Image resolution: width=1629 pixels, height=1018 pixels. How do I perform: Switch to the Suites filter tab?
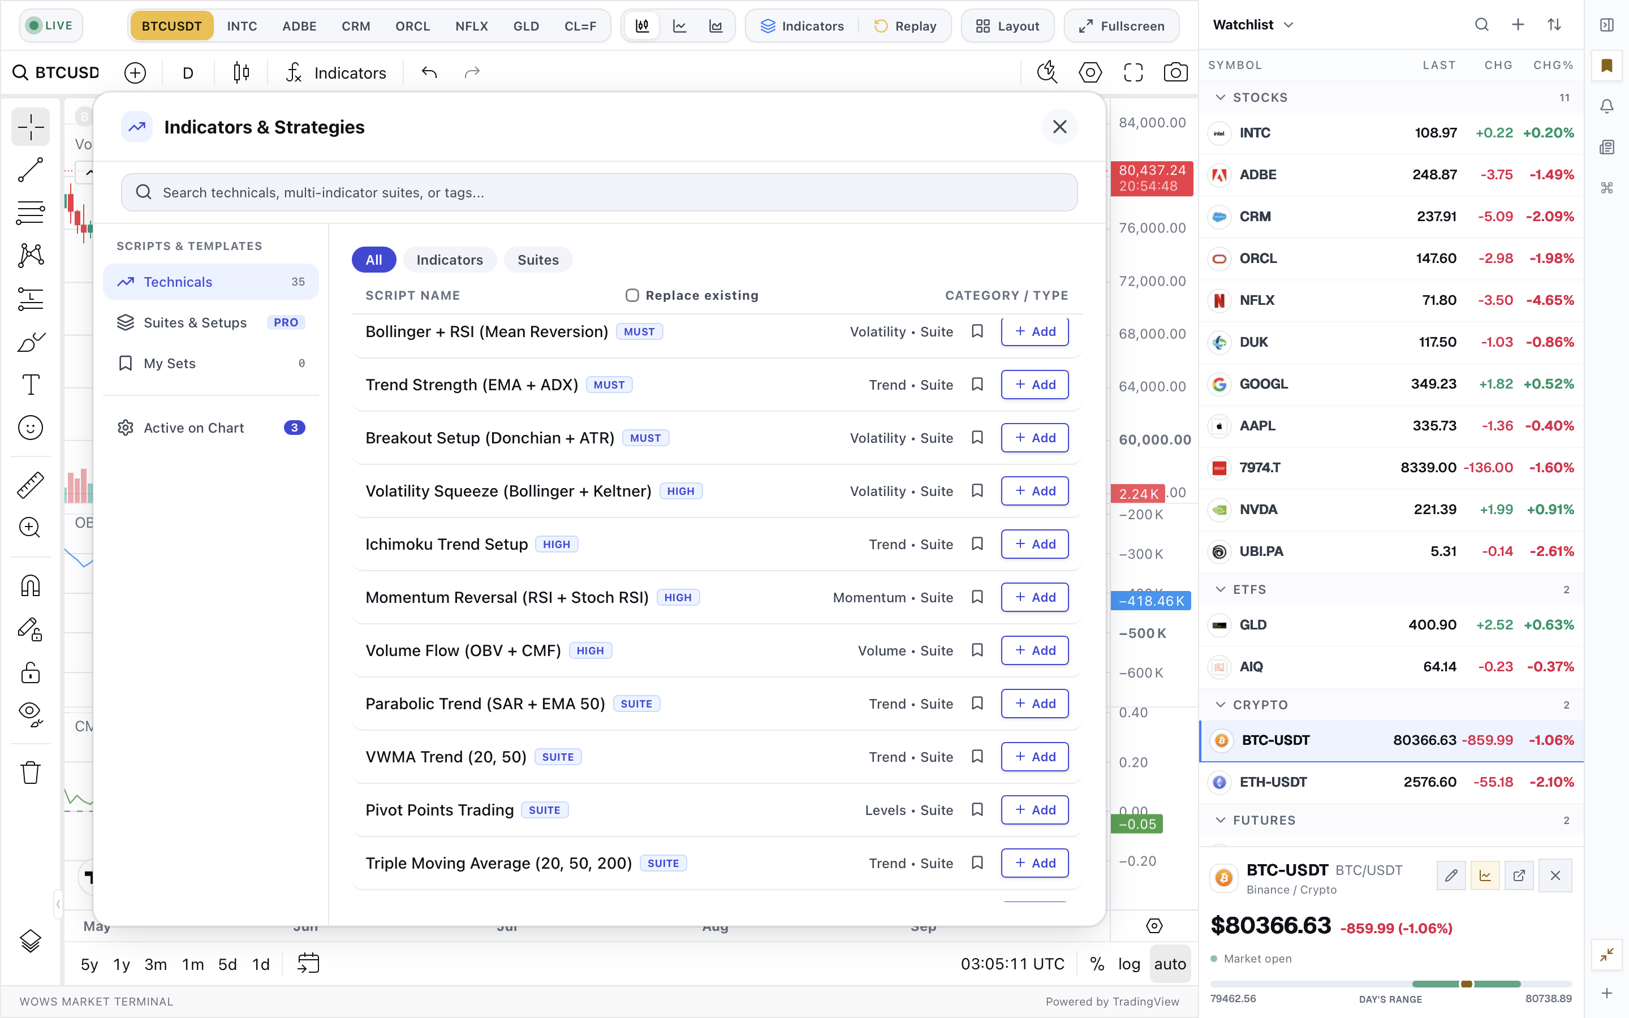[538, 260]
